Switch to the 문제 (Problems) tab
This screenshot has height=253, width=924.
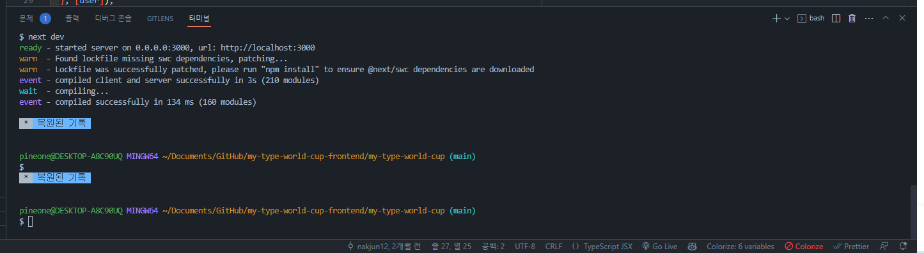pyautogui.click(x=27, y=19)
